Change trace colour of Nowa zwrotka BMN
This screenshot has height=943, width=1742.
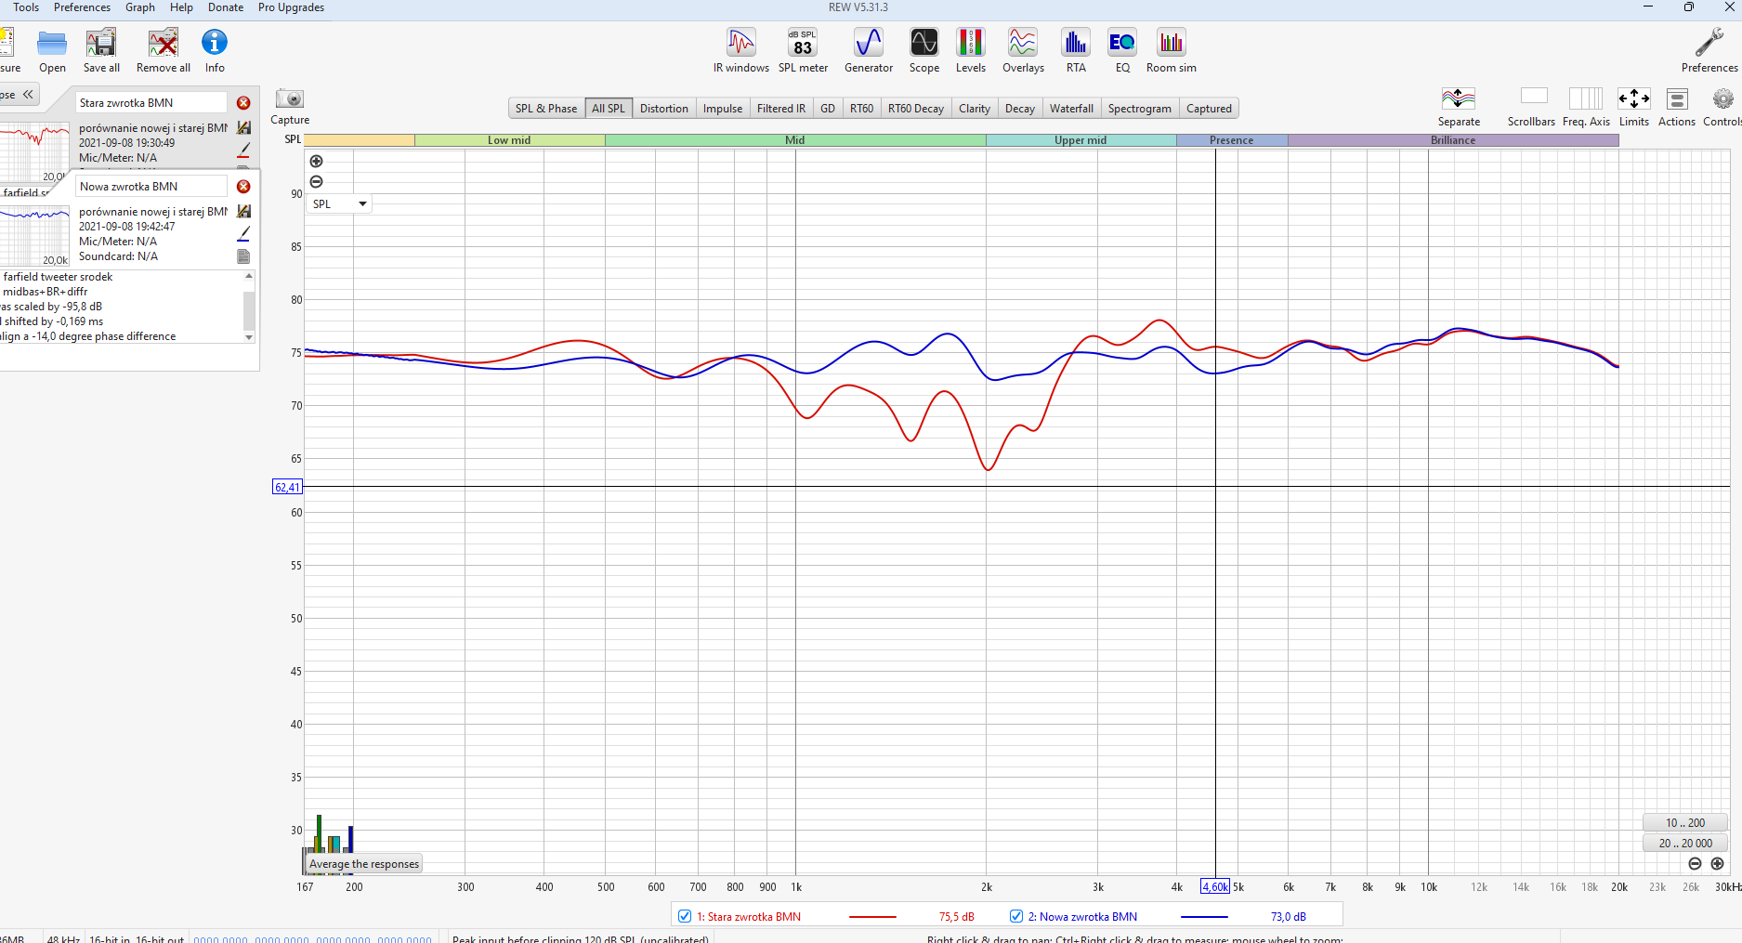(243, 234)
